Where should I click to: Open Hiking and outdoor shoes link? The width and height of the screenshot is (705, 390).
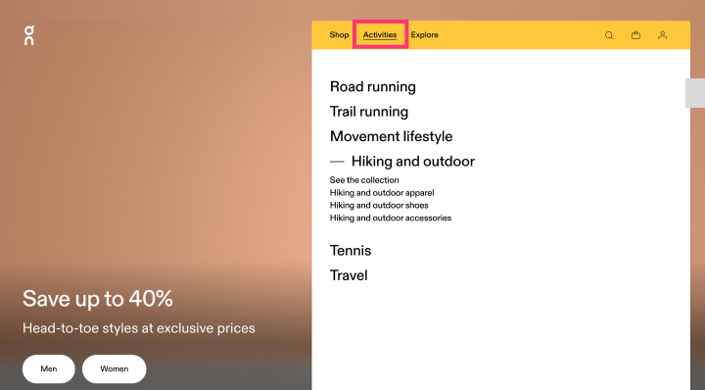[x=379, y=205]
